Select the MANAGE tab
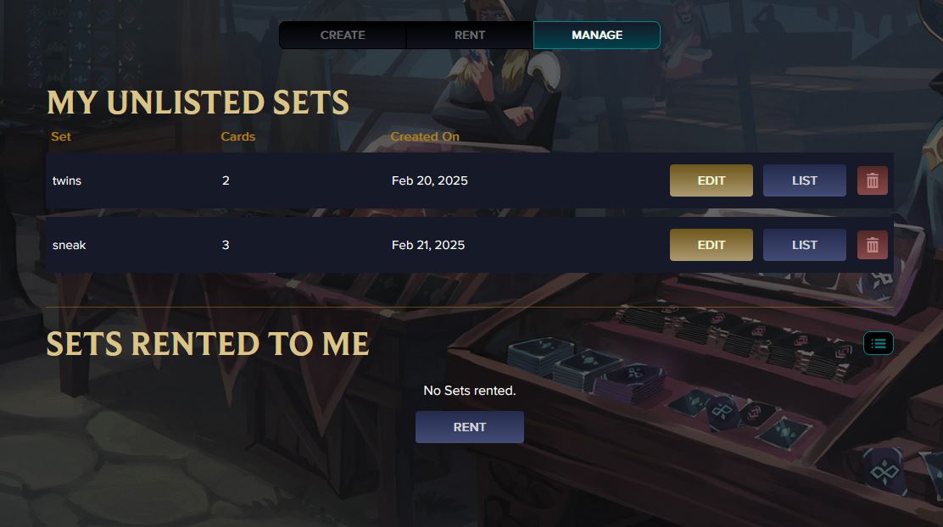This screenshot has height=527, width=943. click(597, 35)
